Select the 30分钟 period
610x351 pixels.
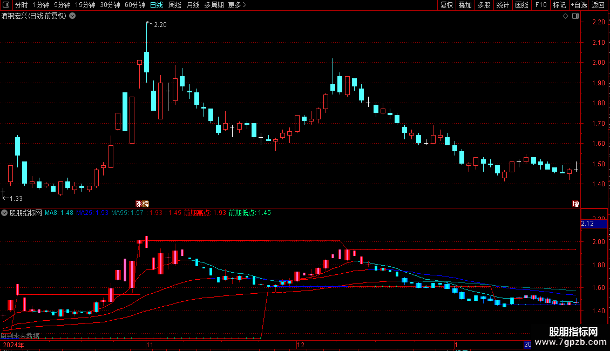(110, 5)
